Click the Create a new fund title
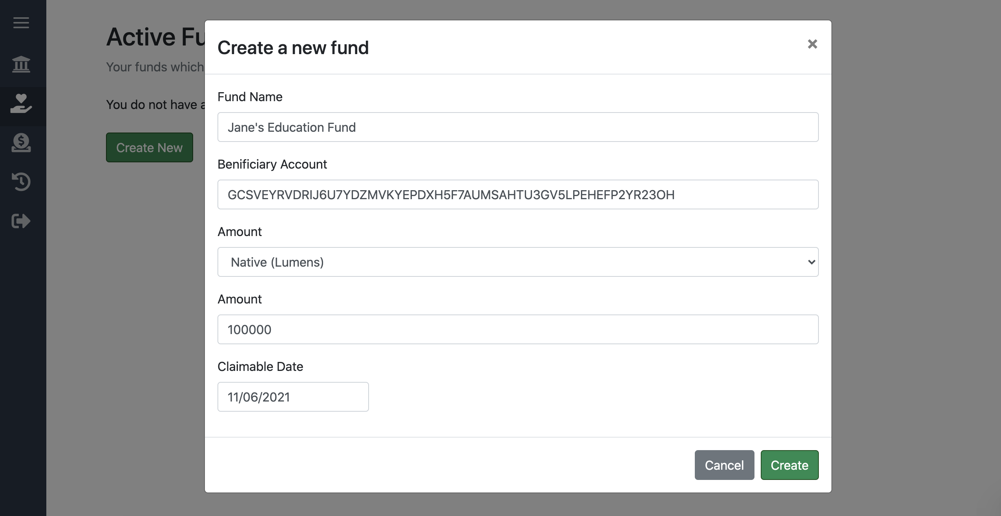1001x516 pixels. [x=293, y=48]
